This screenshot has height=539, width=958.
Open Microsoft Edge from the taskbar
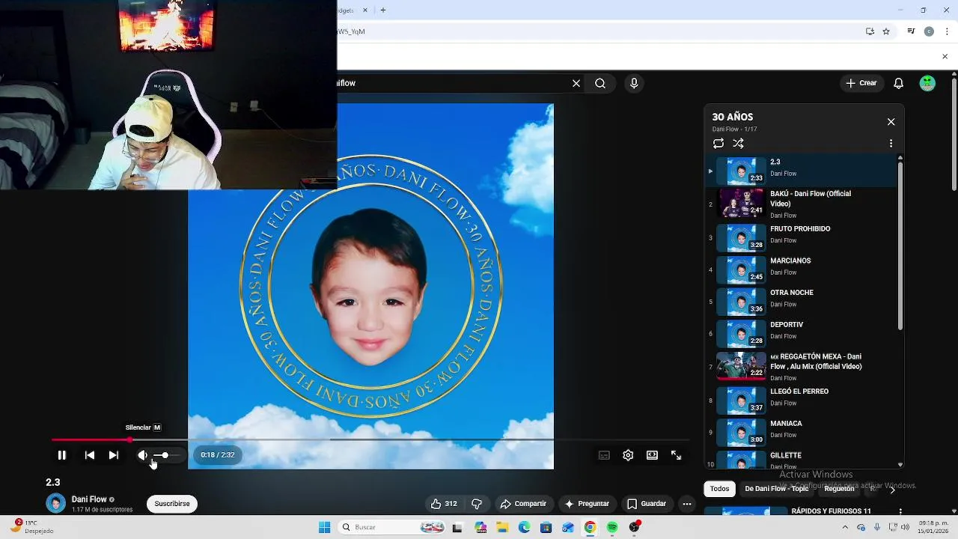click(x=525, y=528)
